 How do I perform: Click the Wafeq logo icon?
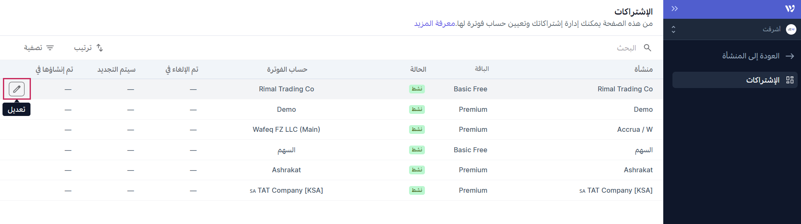(790, 9)
